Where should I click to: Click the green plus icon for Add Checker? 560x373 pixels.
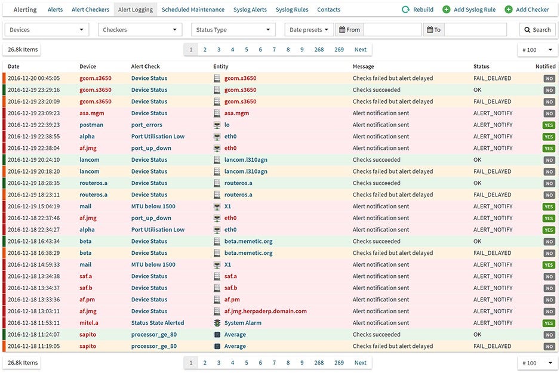pos(509,10)
